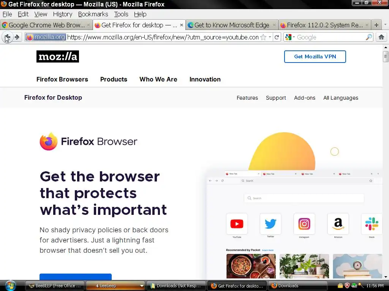
Task: Click the Mozilla logo
Action: click(58, 56)
